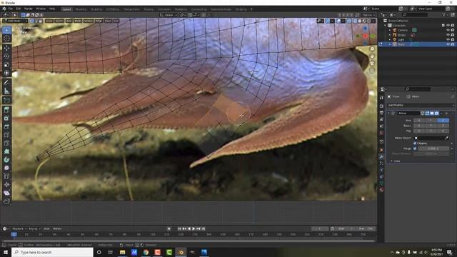Viewport: 457px width, 257px height.
Task: Toggle the Clipping checkbox
Action: click(x=415, y=143)
